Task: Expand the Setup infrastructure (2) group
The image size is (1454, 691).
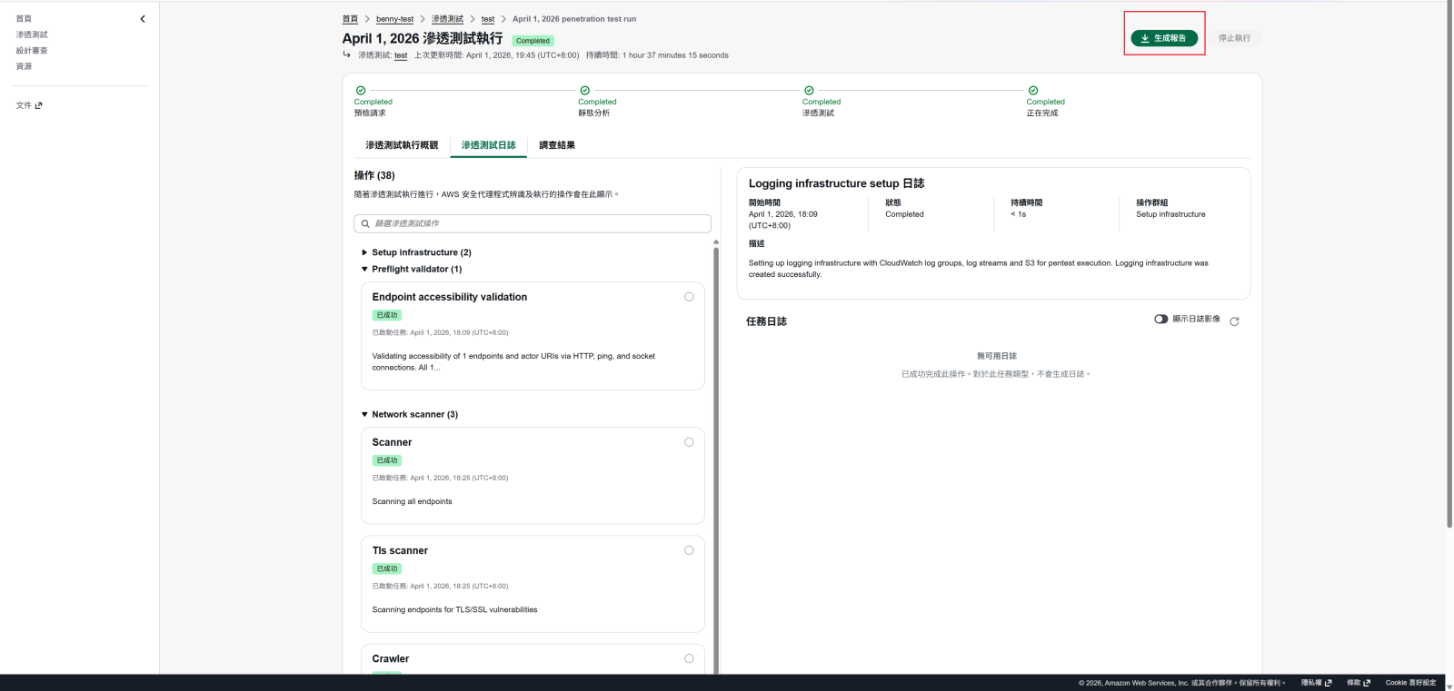Action: [364, 252]
